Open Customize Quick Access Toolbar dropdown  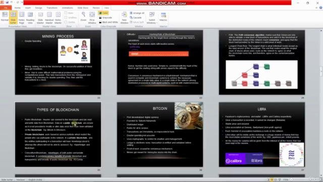(x=22, y=2)
